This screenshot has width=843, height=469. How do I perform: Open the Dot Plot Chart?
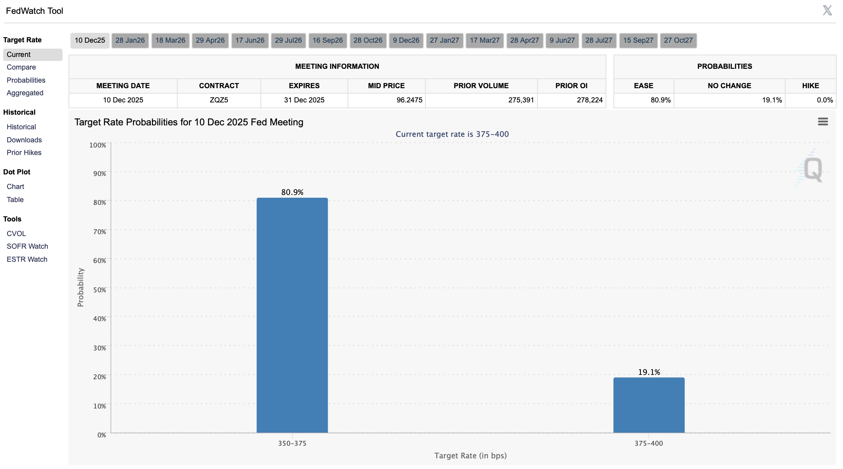click(x=15, y=187)
